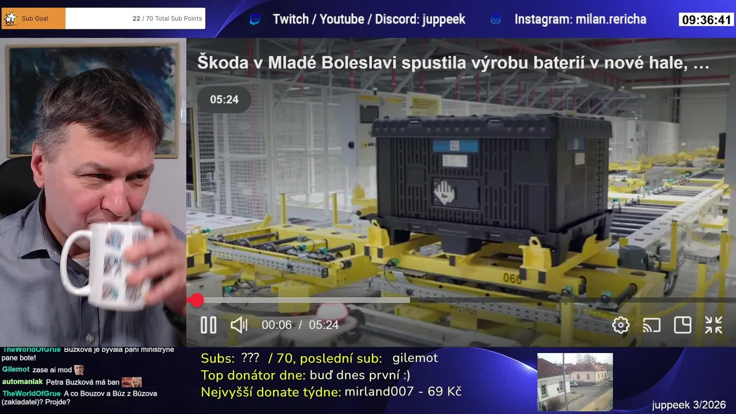Cast the video to a device
The image size is (736, 414).
pyautogui.click(x=651, y=325)
